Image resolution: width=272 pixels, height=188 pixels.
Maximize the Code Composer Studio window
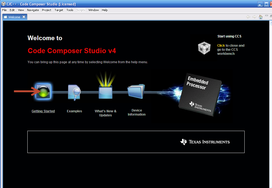(x=266, y=4)
